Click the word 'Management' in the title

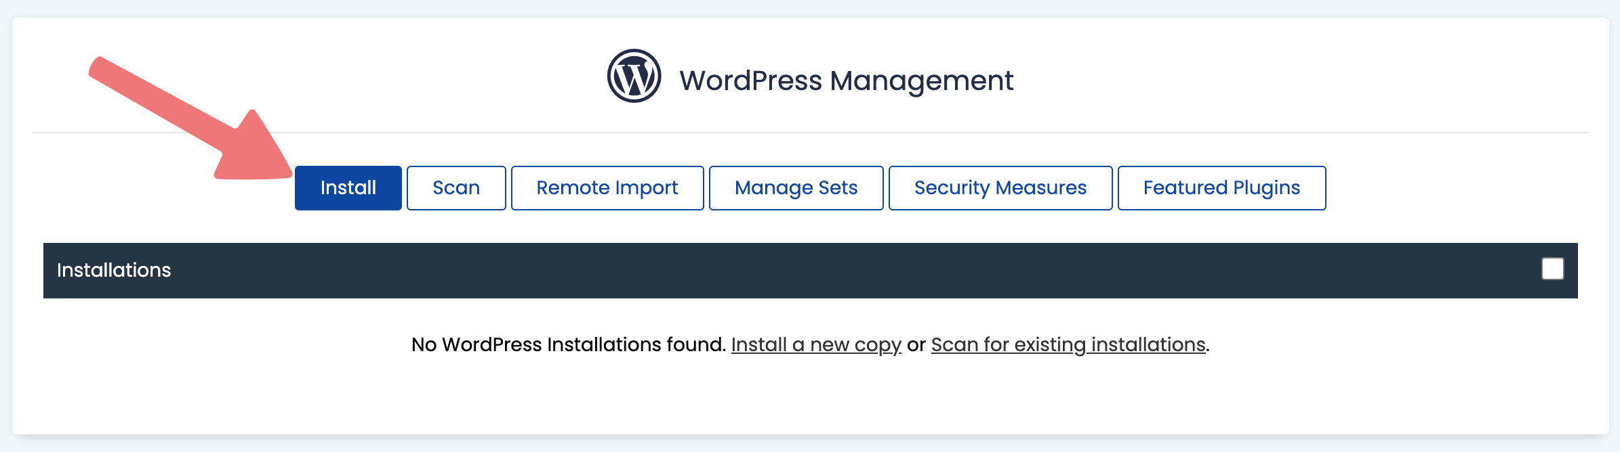tap(922, 82)
